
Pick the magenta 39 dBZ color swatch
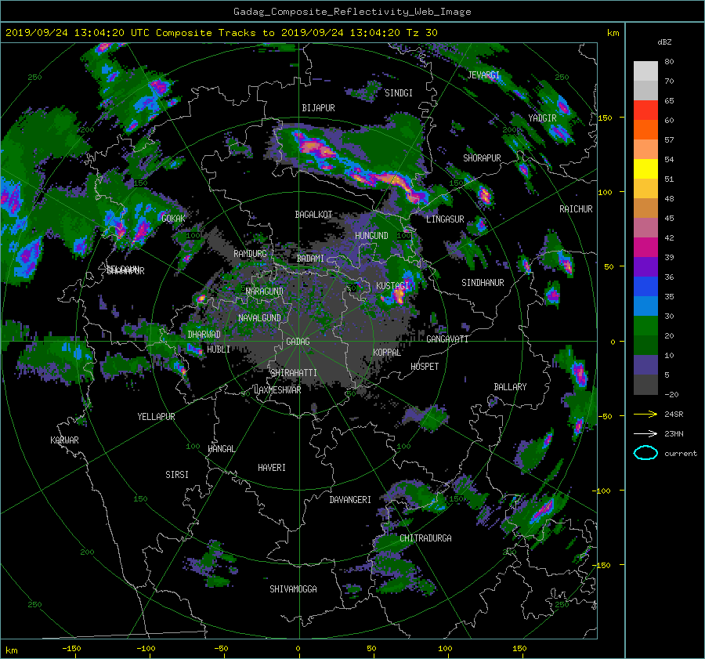pos(645,248)
